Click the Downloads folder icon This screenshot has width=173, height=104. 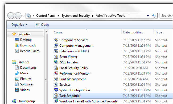click(x=17, y=45)
